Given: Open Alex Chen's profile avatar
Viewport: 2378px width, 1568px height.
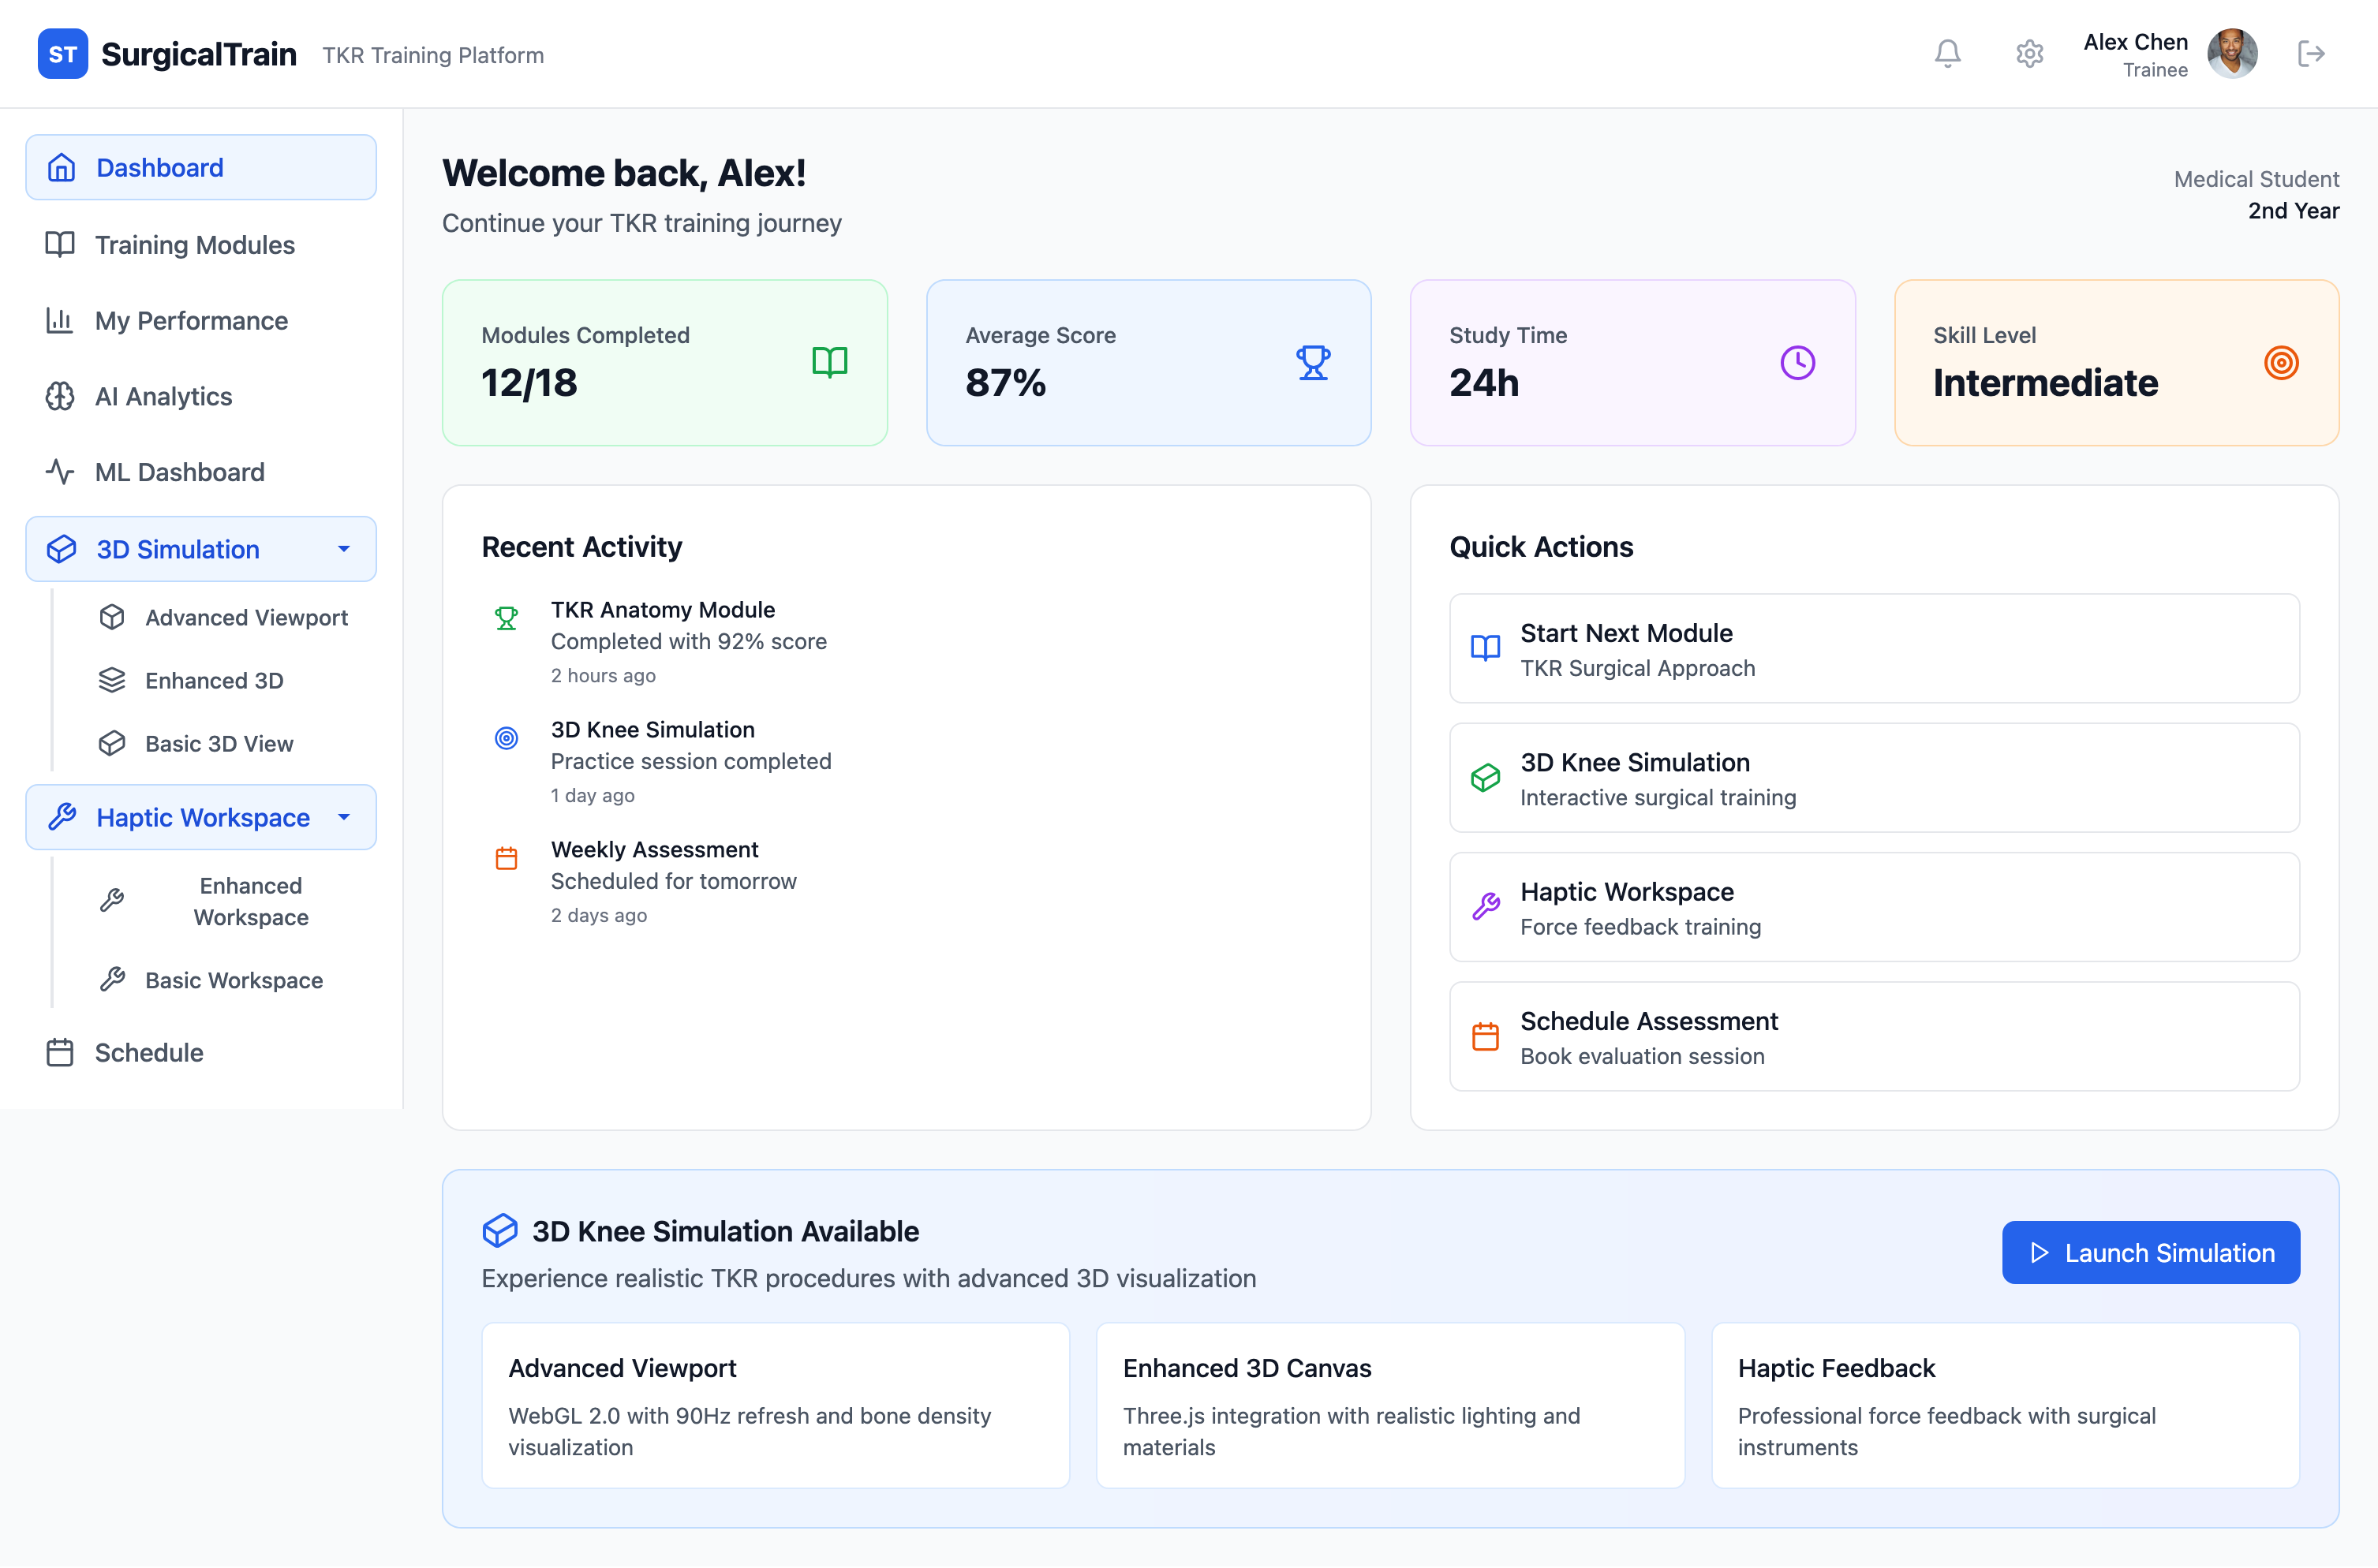Looking at the screenshot, I should tap(2232, 54).
